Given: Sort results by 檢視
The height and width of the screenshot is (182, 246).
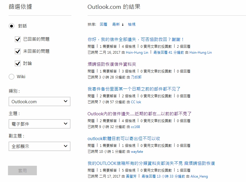Looking at the screenshot, I should (x=132, y=24).
